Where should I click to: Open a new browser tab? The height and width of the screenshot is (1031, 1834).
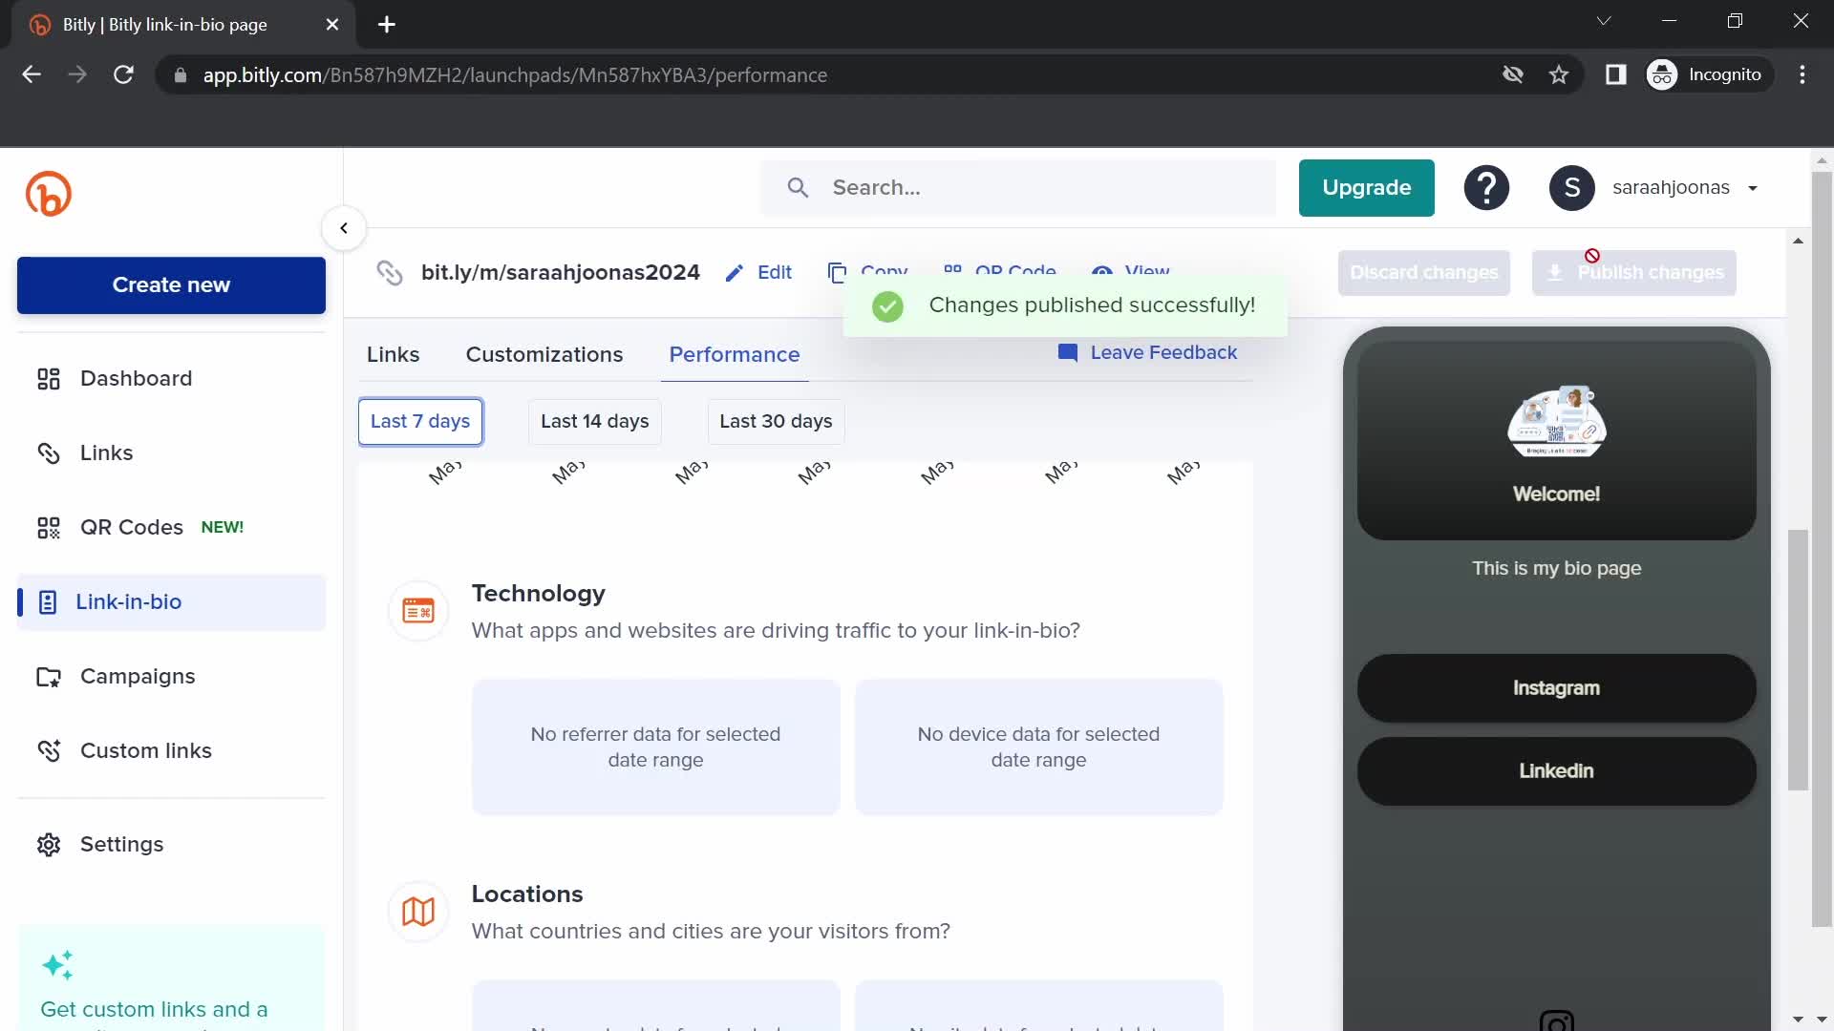[x=387, y=25]
